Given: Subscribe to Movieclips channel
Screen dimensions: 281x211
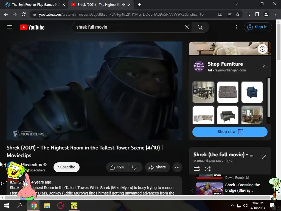Looking at the screenshot, I should click(66, 167).
